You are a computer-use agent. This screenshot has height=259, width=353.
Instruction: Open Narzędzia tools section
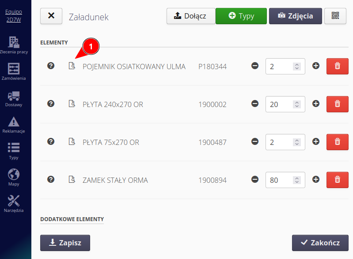(x=14, y=204)
